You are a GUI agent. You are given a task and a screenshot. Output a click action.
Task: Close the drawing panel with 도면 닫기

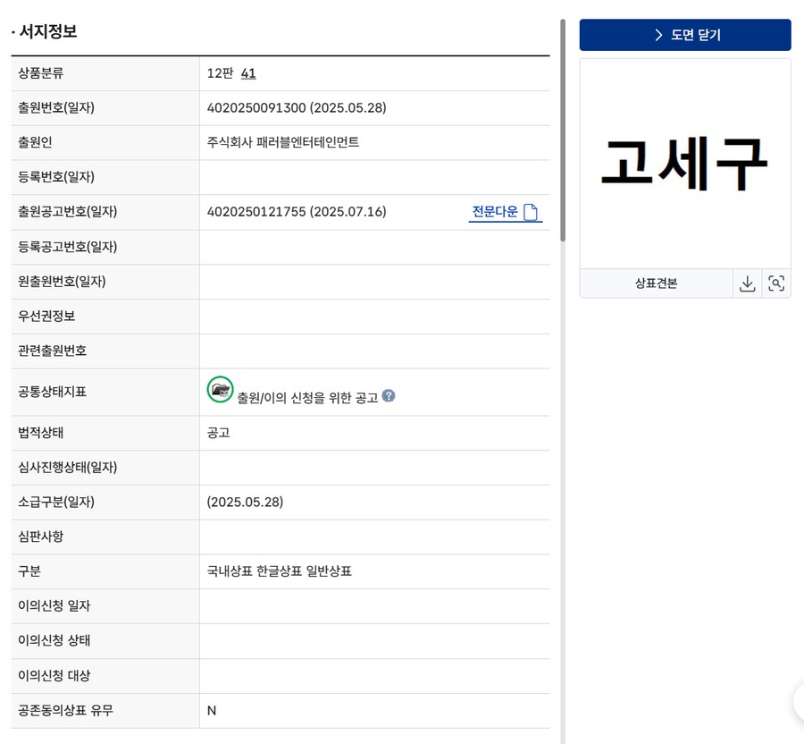pyautogui.click(x=685, y=35)
